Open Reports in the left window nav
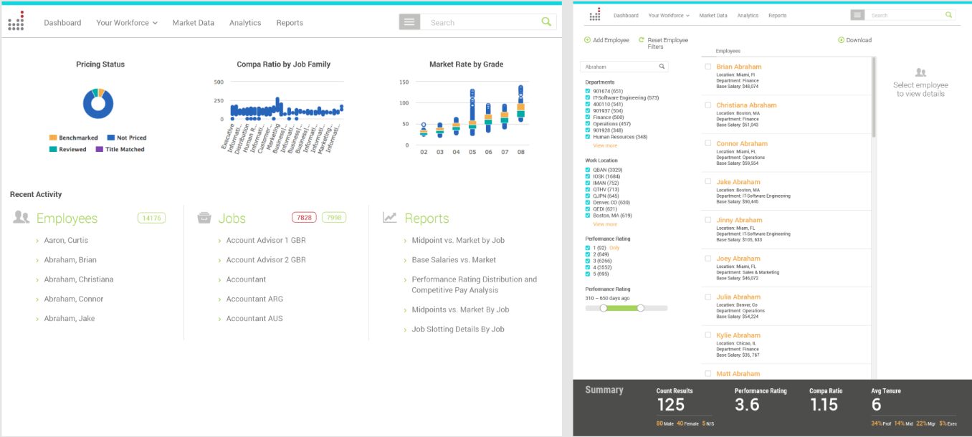 click(290, 23)
